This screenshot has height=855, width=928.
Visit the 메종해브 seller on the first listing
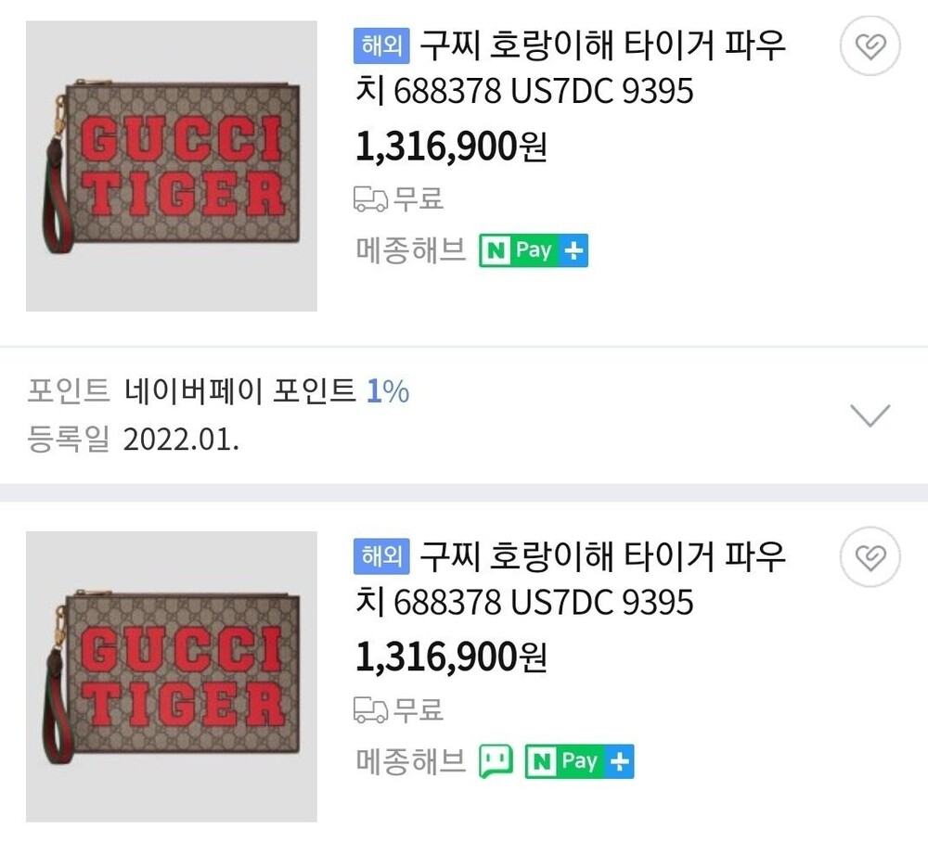tap(410, 250)
